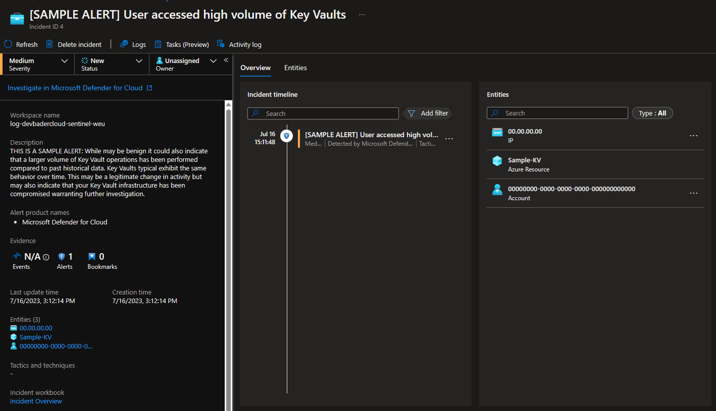Image resolution: width=716 pixels, height=411 pixels.
Task: Open the more options ellipsis beside incident title
Action: pos(362,15)
